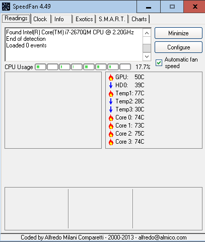This screenshot has height=242, width=205.
Task: Click the 'Coded by Alfredo Milani Comparetti' status bar
Action: pyautogui.click(x=103, y=237)
